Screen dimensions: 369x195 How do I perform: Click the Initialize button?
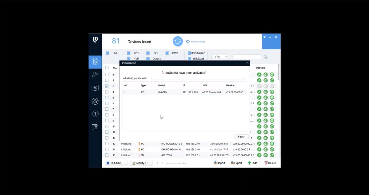pyautogui.click(x=116, y=163)
